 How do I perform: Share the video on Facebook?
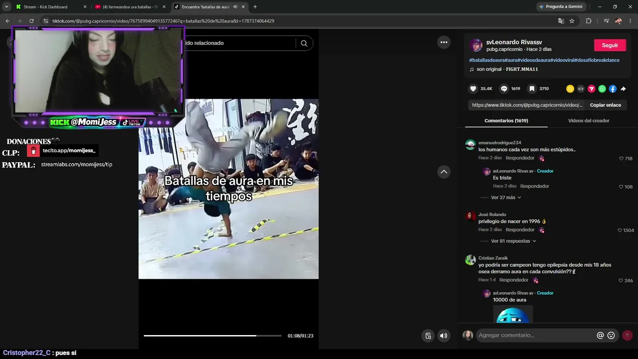pyautogui.click(x=613, y=89)
